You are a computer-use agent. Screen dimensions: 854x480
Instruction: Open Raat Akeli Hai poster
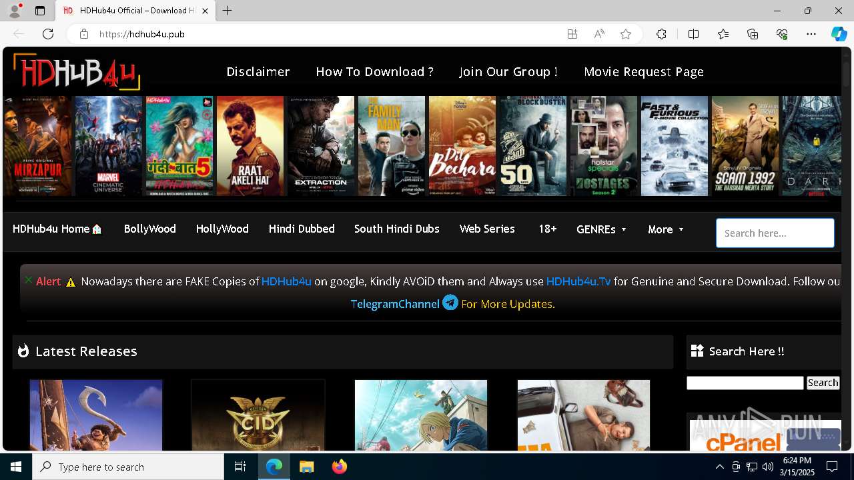tap(250, 146)
